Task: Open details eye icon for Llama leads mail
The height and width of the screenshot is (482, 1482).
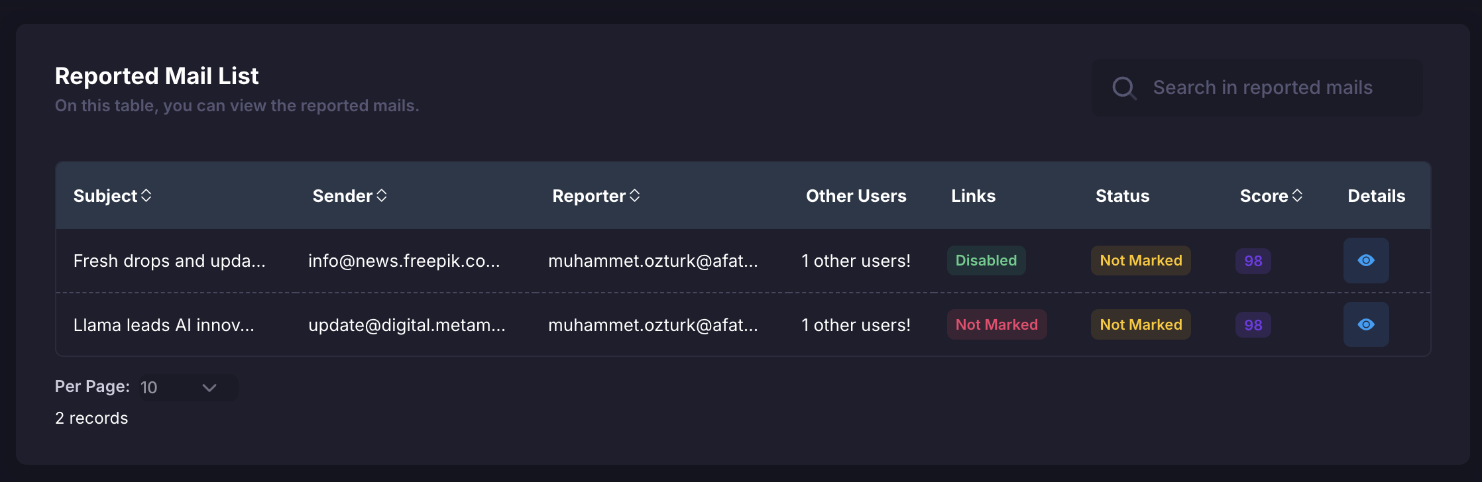Action: point(1366,324)
